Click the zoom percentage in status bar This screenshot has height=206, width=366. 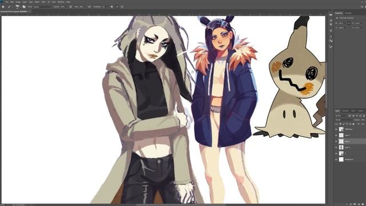point(3,205)
